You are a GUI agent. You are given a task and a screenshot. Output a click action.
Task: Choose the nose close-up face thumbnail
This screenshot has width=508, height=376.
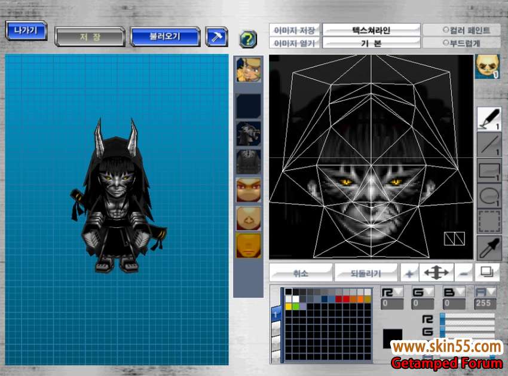[x=249, y=218]
